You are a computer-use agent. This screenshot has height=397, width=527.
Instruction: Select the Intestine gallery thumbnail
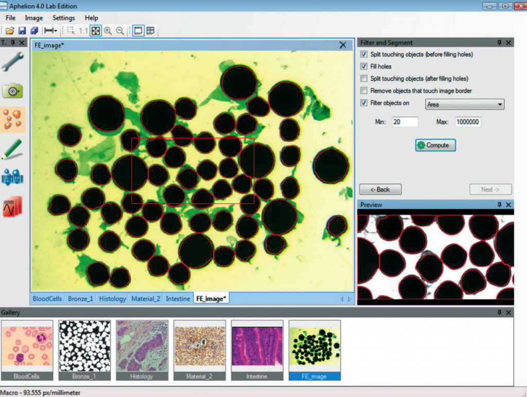[257, 350]
